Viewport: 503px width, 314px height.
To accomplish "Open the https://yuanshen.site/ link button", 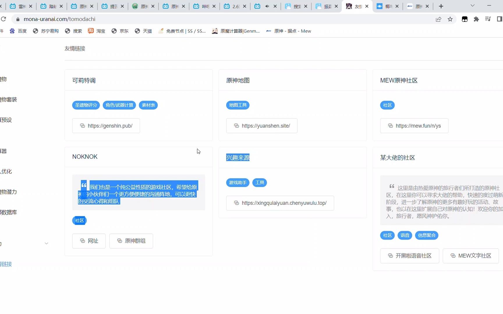I will 262,126.
